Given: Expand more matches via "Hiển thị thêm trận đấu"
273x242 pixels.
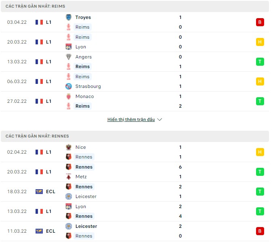Looking at the screenshot, I should tap(131, 120).
